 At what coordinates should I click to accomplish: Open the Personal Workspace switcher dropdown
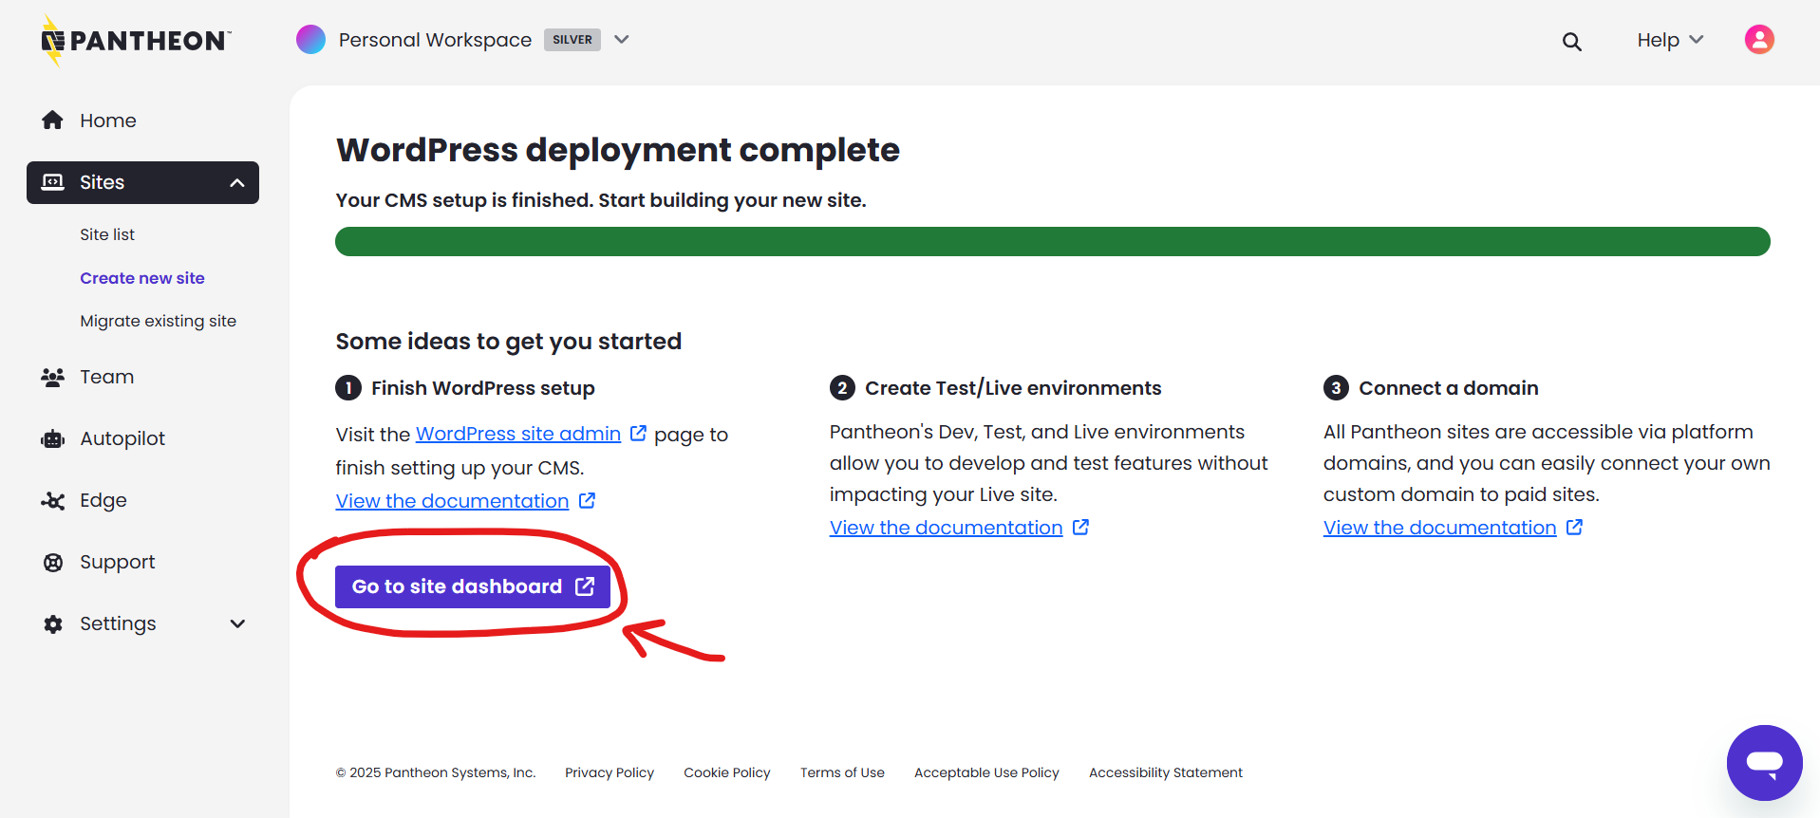(x=622, y=40)
